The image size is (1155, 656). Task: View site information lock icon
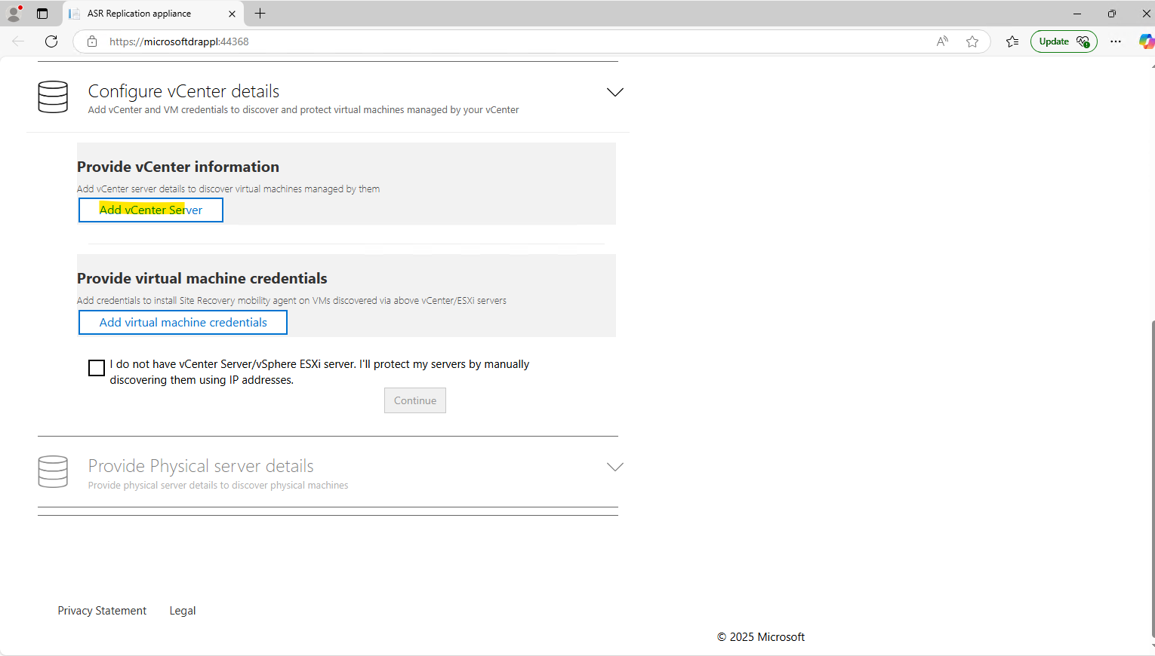coord(92,41)
